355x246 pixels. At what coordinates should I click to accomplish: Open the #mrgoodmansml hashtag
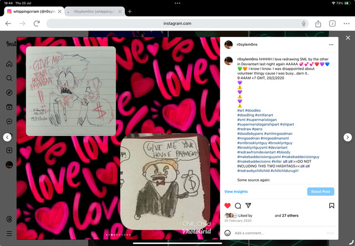click(275, 138)
